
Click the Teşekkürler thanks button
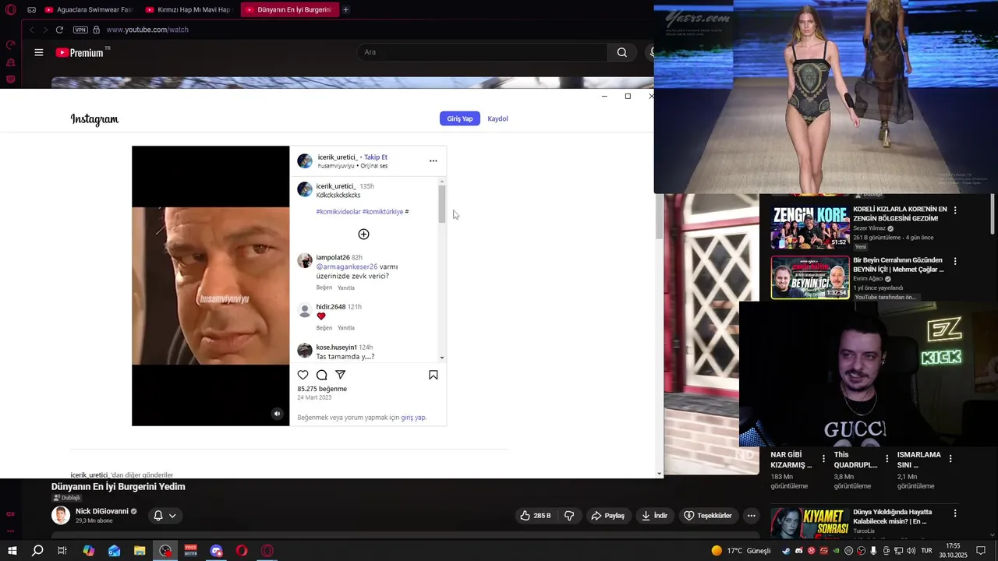pyautogui.click(x=708, y=516)
